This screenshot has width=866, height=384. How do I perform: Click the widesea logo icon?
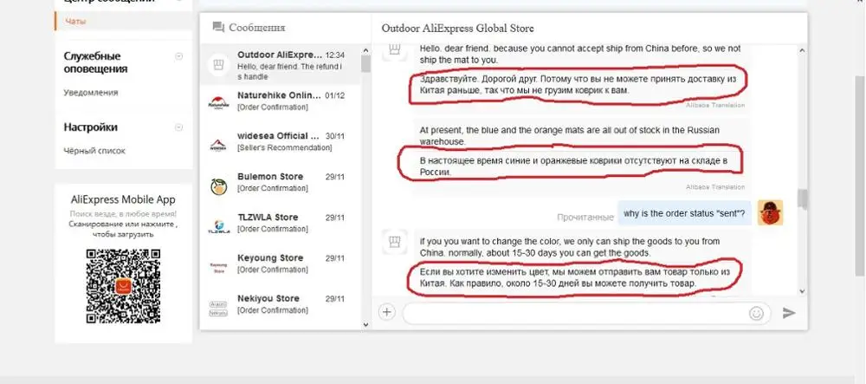tap(218, 146)
